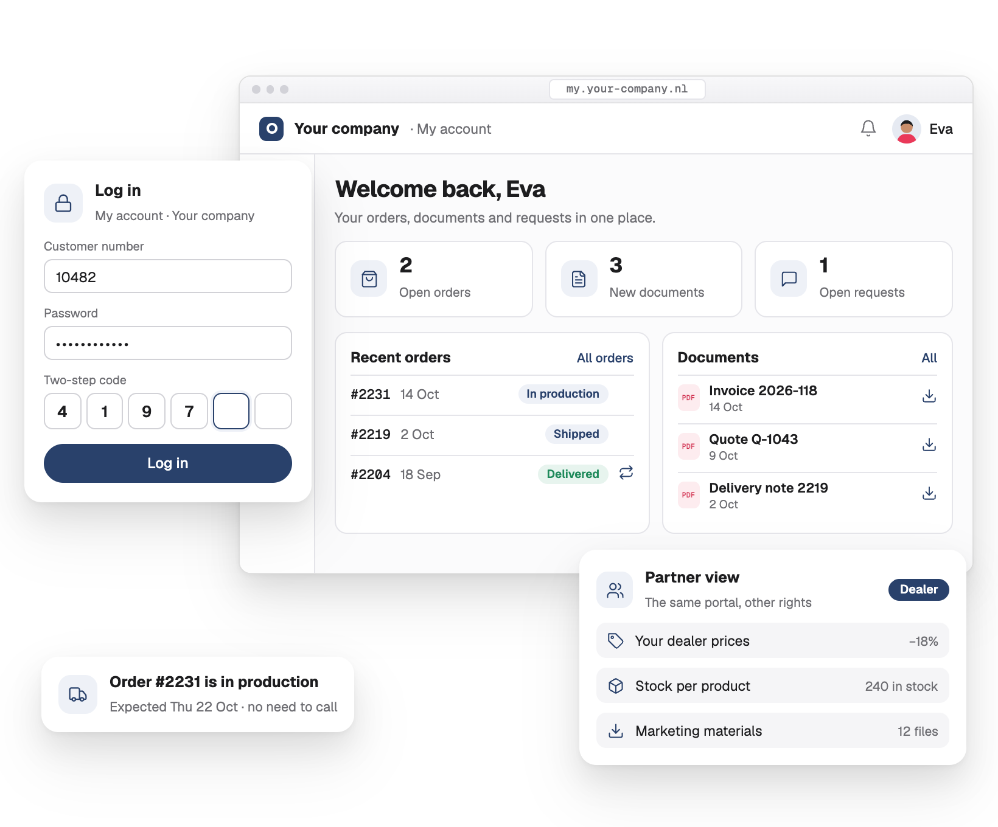Click the PDF icon for Quote Q-1043
998x827 pixels.
pos(689,446)
